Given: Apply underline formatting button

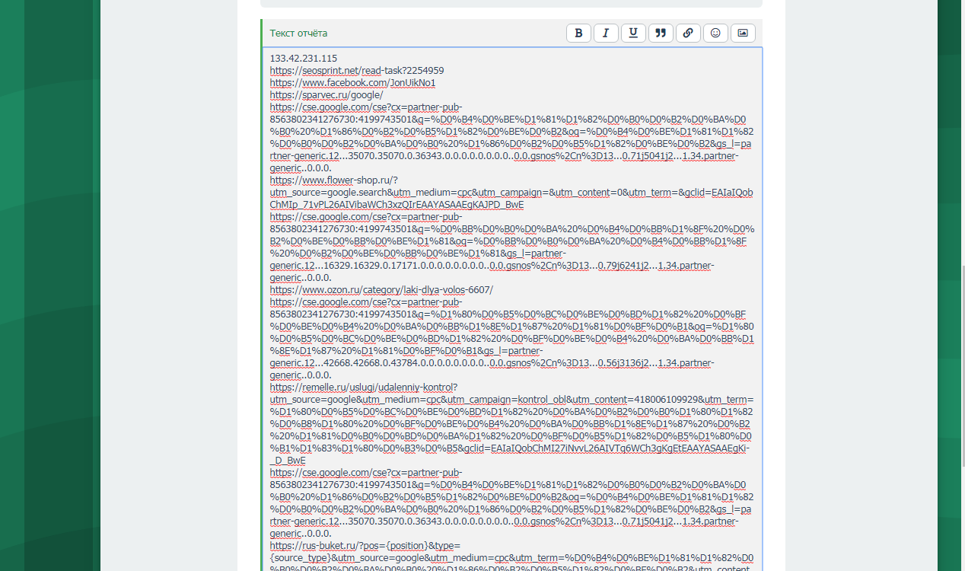Looking at the screenshot, I should [x=633, y=33].
